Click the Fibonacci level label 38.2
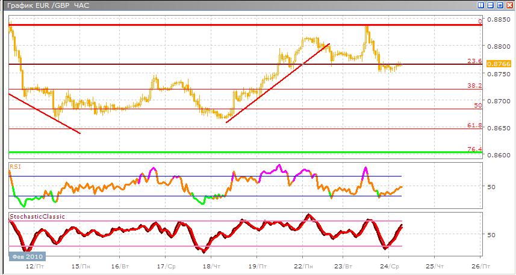 tap(474, 86)
